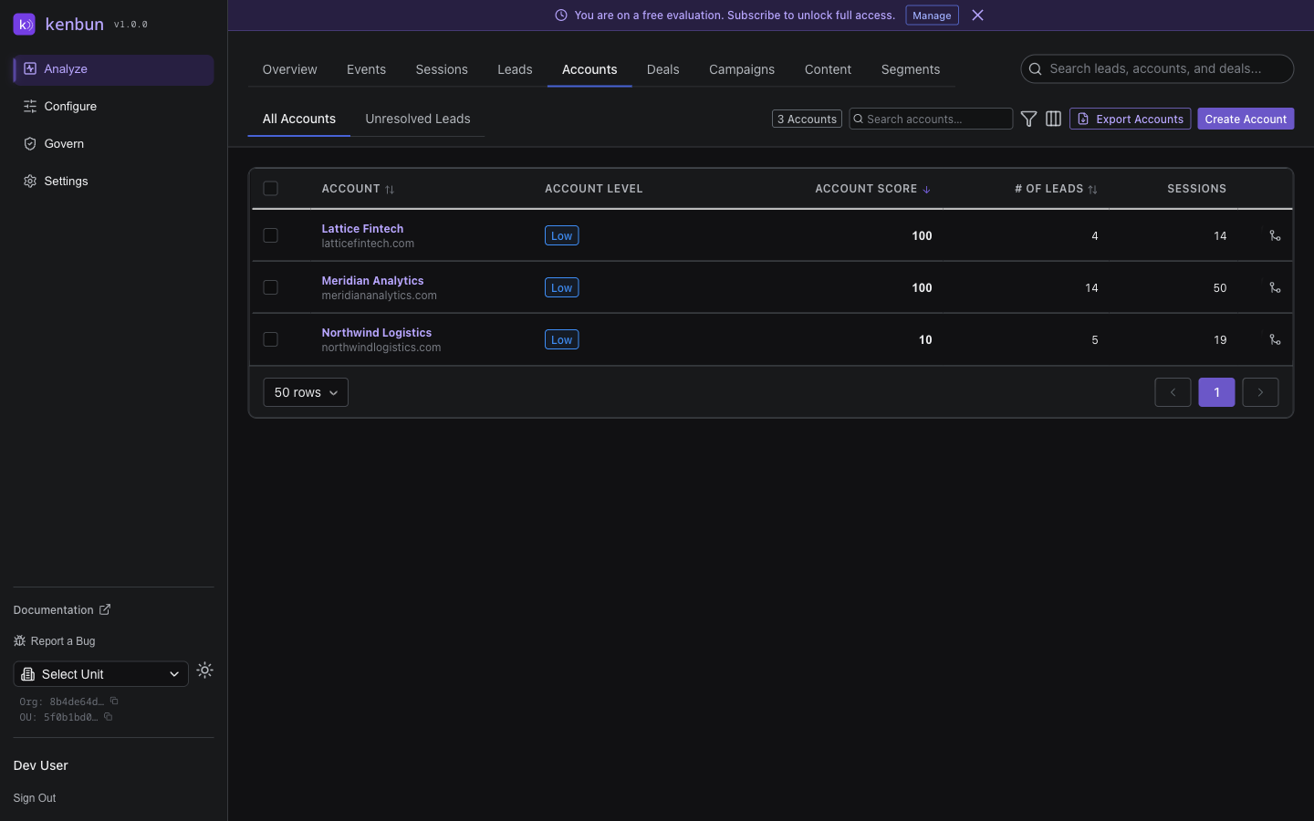Copy the Org ID icon

[114, 701]
